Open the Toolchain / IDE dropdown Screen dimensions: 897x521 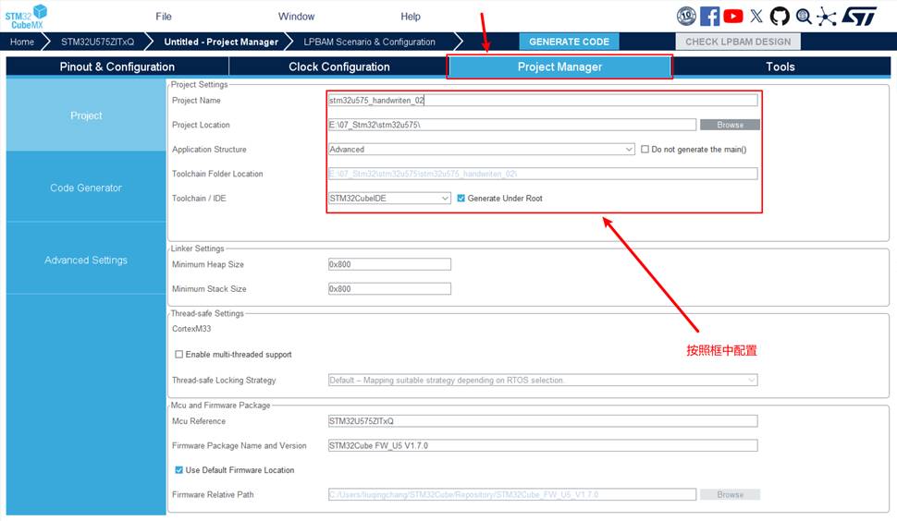click(389, 199)
